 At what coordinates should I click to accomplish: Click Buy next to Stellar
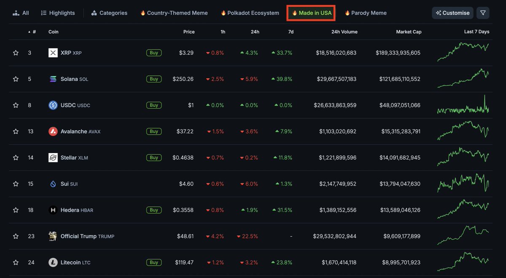tap(154, 158)
